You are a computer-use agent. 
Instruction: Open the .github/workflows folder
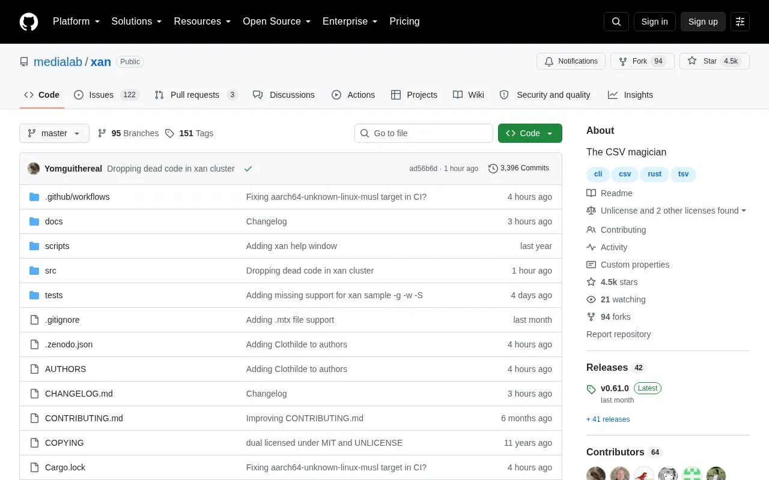(x=77, y=197)
